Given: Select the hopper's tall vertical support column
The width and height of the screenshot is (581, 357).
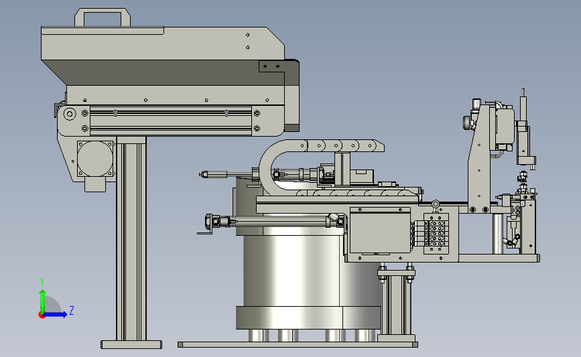Looking at the screenshot, I should coord(131,238).
